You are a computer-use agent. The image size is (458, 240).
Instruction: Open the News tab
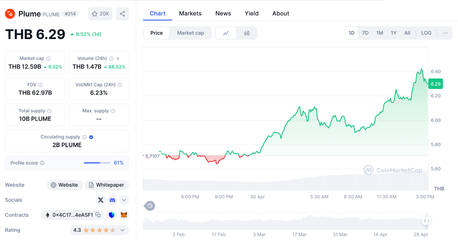point(223,13)
